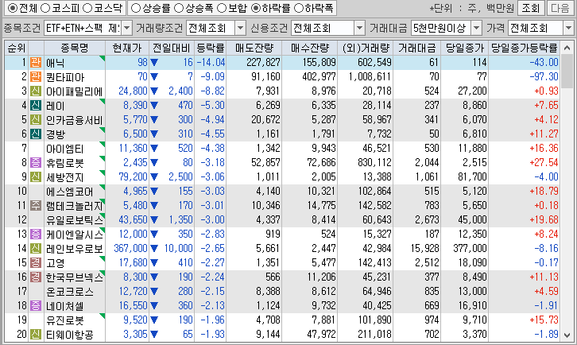Select the 코스피 radio button
Image resolution: width=577 pixels, height=345 pixels.
(x=45, y=8)
